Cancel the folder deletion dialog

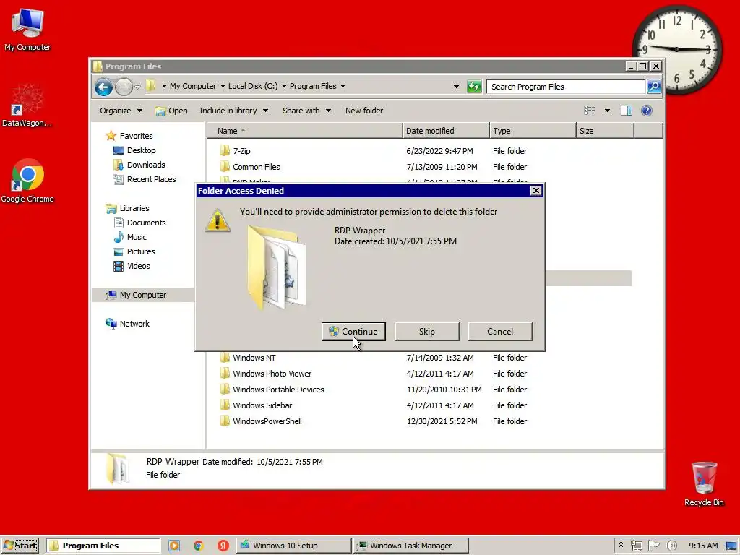(500, 331)
